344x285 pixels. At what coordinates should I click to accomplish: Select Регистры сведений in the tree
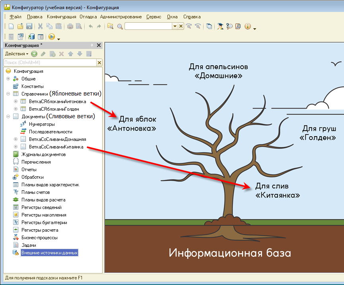coord(41,207)
